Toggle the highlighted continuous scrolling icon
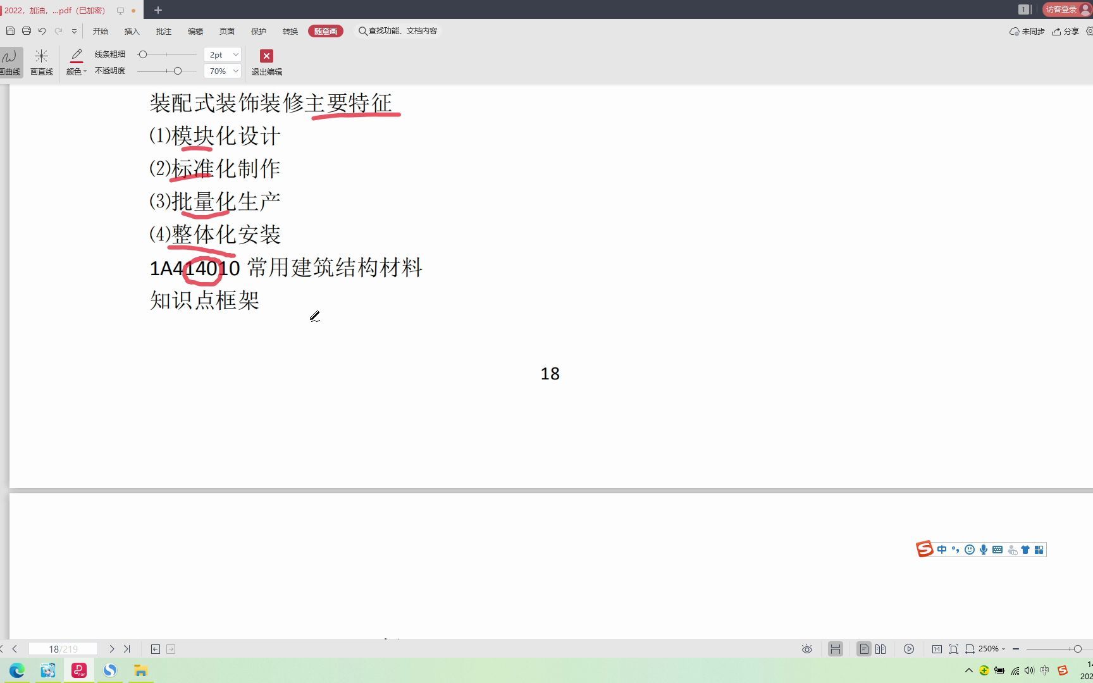The width and height of the screenshot is (1093, 683). [836, 649]
